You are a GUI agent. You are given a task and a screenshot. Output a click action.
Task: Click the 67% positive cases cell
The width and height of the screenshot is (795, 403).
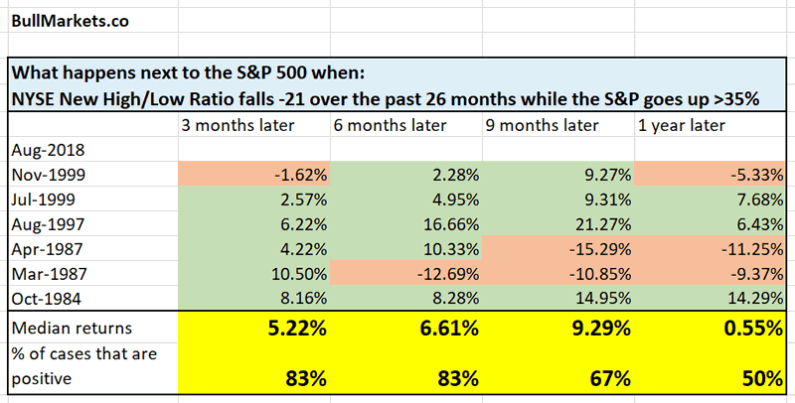point(607,377)
